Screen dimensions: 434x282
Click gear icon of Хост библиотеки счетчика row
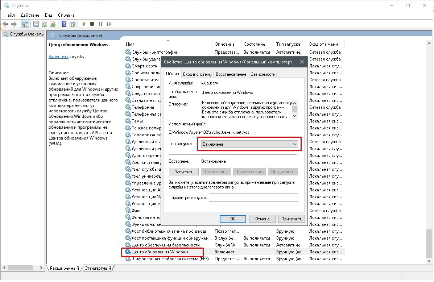click(128, 231)
